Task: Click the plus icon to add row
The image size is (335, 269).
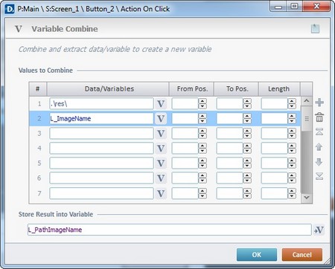Action: [319, 103]
